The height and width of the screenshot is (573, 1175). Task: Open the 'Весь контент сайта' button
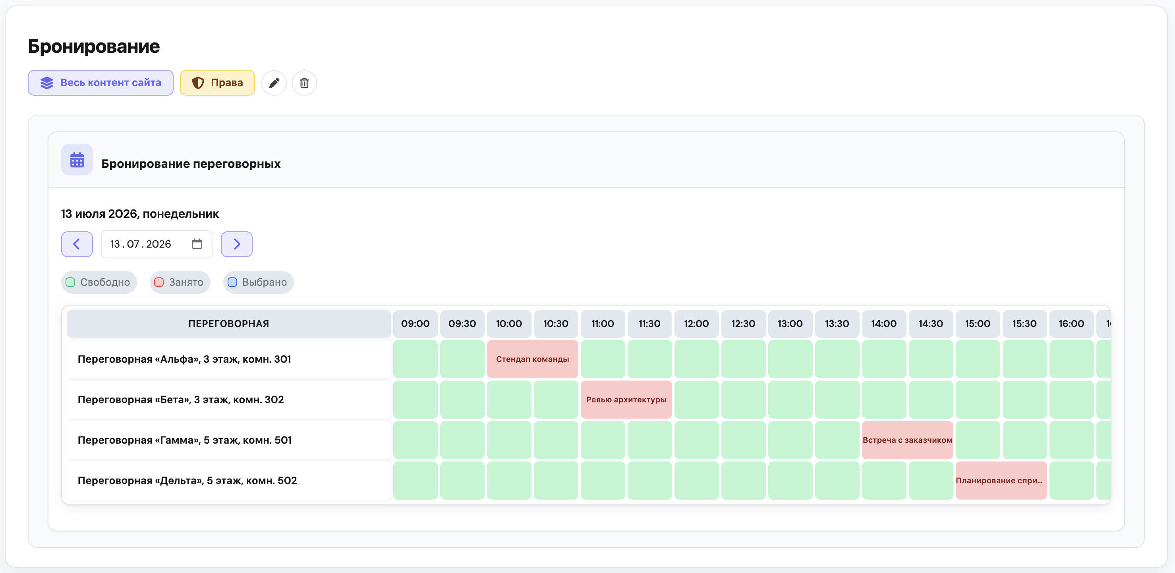tap(100, 83)
